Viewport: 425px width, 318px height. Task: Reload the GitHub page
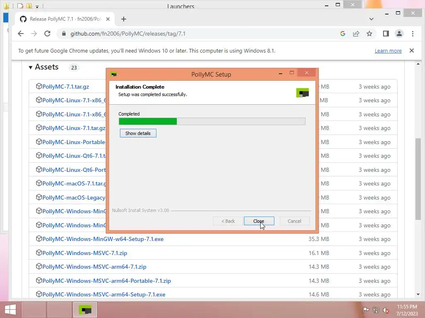[47, 34]
